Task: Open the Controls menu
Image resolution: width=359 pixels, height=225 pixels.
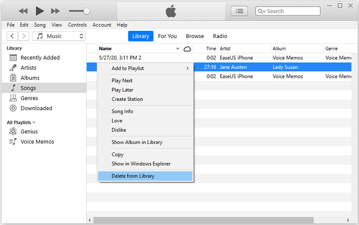Action: (77, 25)
